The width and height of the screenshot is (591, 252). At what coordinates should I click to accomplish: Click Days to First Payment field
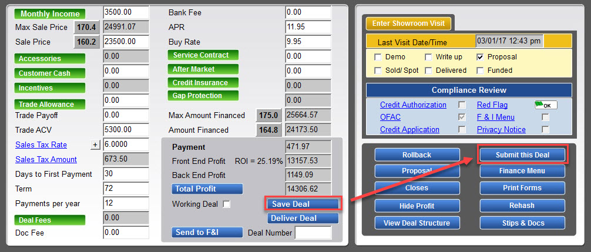[x=126, y=174]
